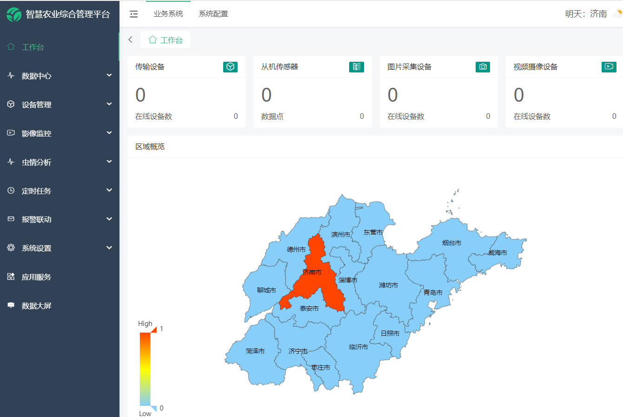Switch to the 业务系统 top tab
This screenshot has width=623, height=417.
click(x=168, y=14)
